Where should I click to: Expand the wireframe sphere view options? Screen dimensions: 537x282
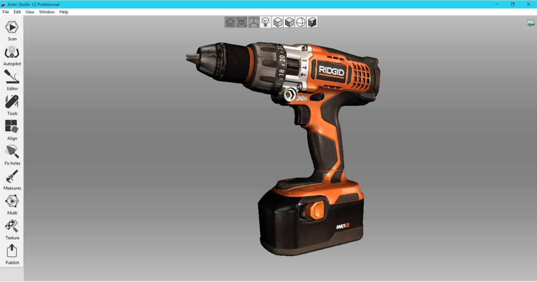[301, 23]
